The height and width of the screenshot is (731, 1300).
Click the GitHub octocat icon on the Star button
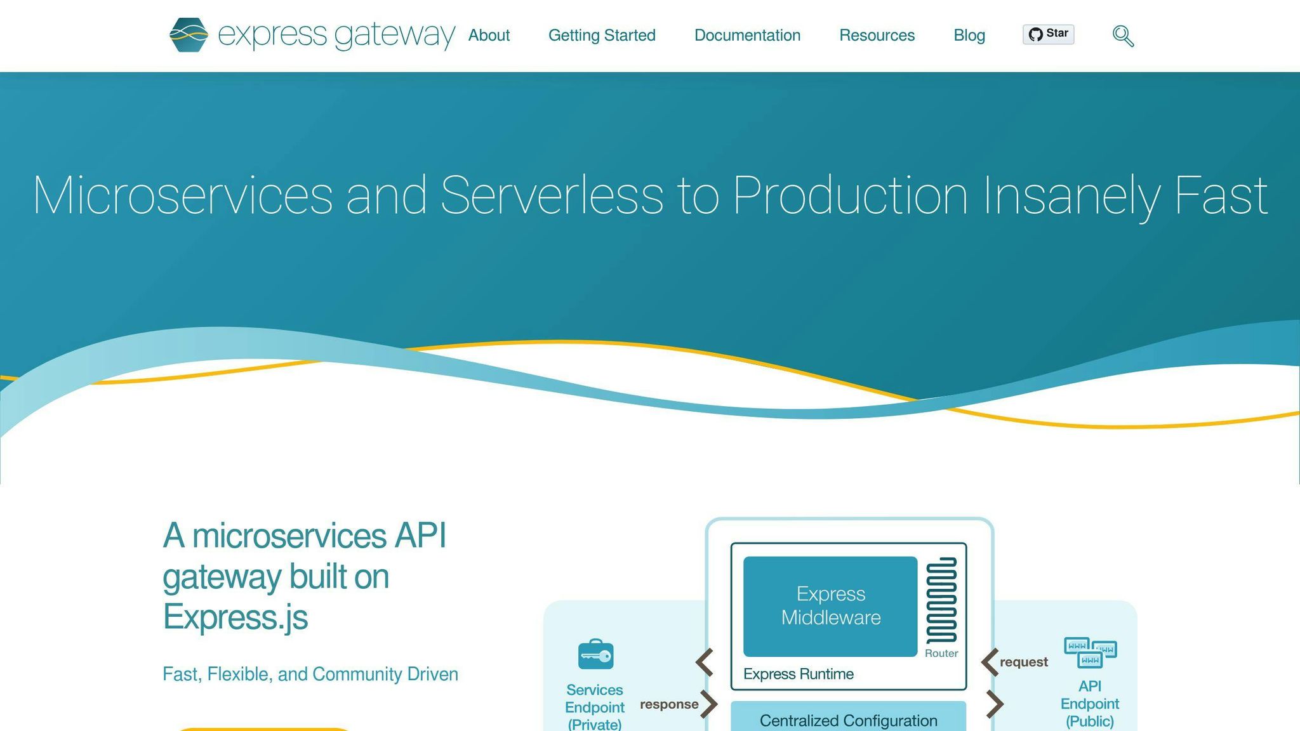coord(1036,34)
